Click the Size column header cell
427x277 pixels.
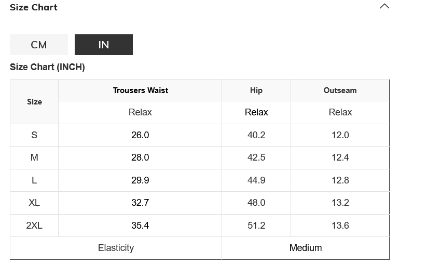point(34,102)
